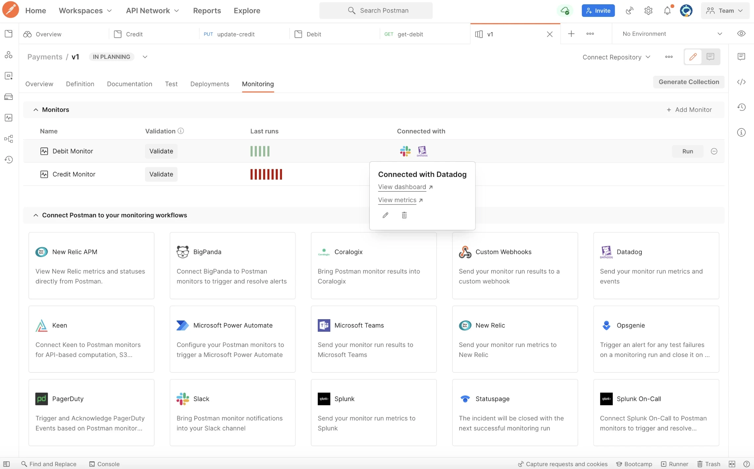Open the Console in status bar
This screenshot has height=469, width=754.
click(x=104, y=464)
